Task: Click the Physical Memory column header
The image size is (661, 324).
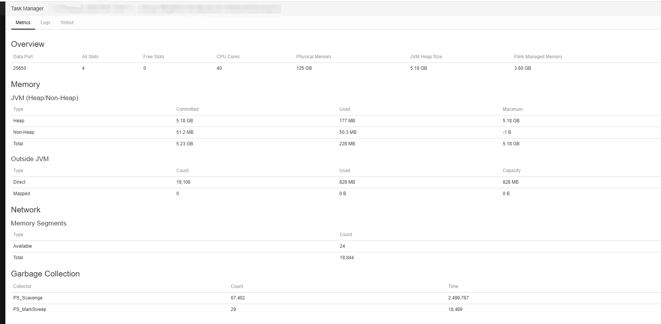Action: point(314,57)
